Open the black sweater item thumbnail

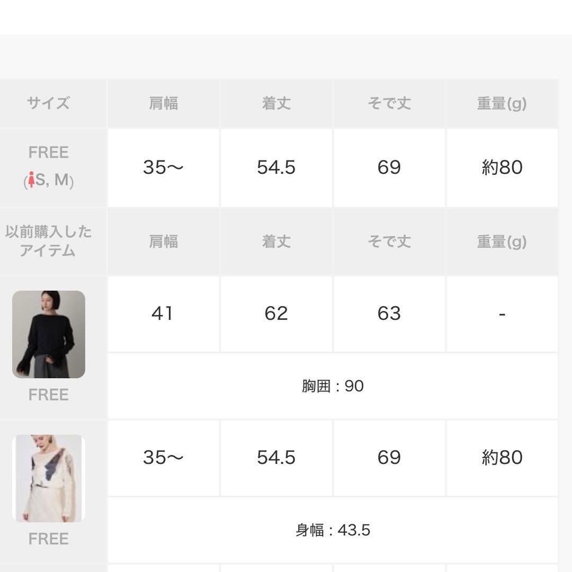pyautogui.click(x=49, y=334)
